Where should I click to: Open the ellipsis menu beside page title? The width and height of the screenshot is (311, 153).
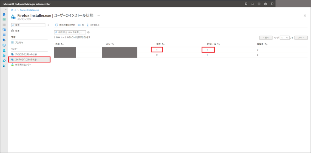[98, 15]
